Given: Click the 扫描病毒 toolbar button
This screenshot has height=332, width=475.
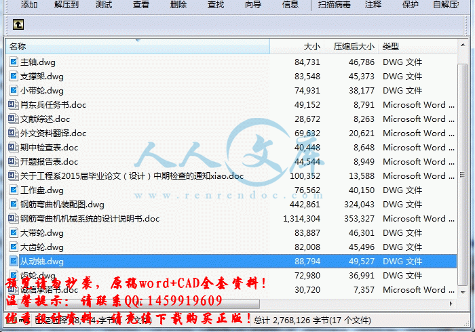Looking at the screenshot, I should [x=334, y=5].
